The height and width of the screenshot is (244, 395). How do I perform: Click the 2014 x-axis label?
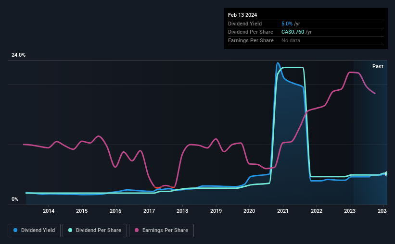pos(49,211)
